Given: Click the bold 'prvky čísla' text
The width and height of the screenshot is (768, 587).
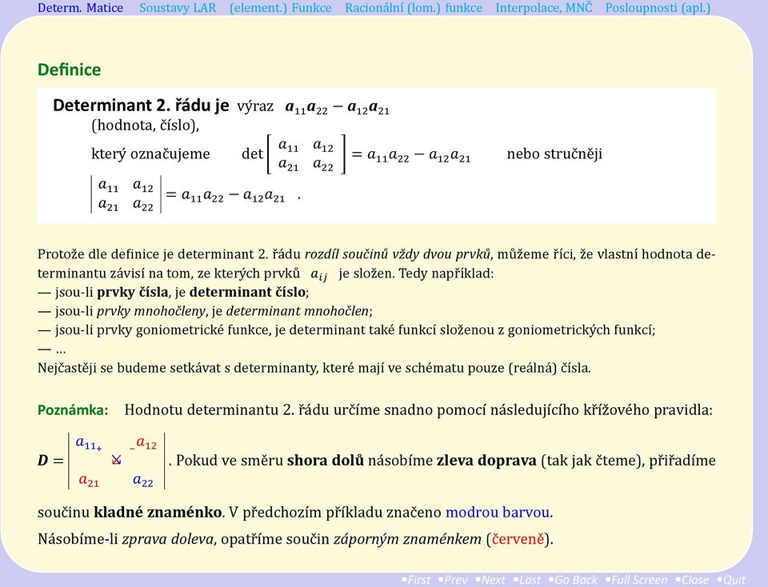Looking at the screenshot, I should tap(132, 292).
